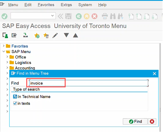Image resolution: width=163 pixels, height=132 pixels.
Task: Toggle the in texts checkbox
Action: (x=15, y=103)
